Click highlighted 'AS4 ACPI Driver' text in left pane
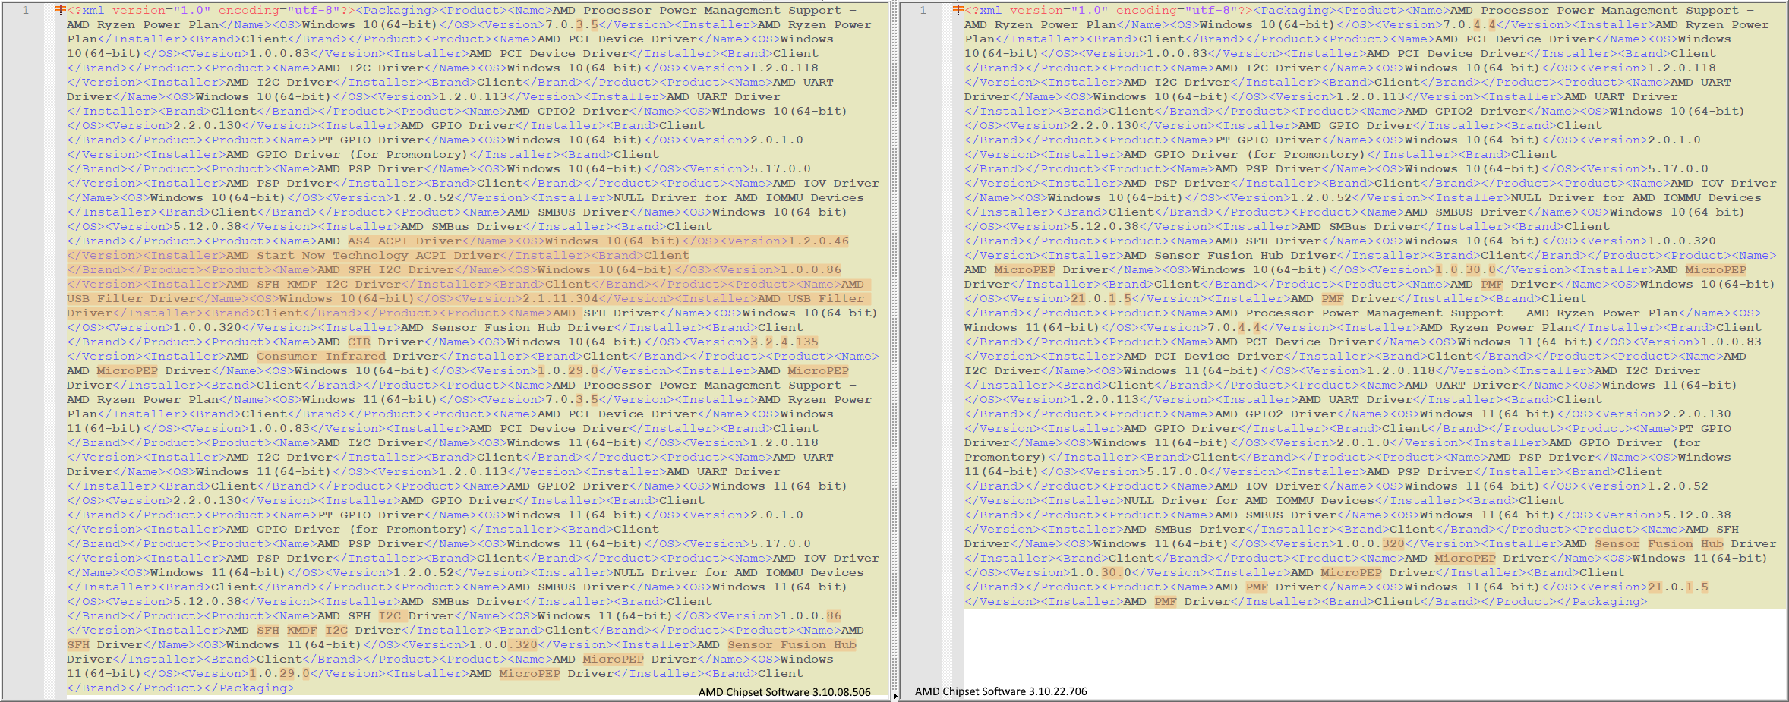 405,241
